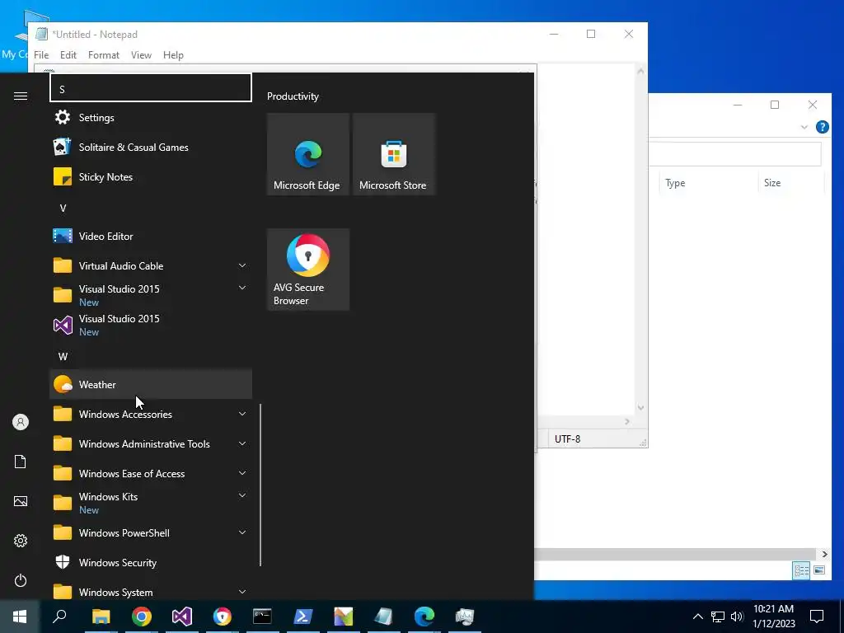The height and width of the screenshot is (633, 844).
Task: Open Settings gear in Start sidebar
Action: [21, 541]
